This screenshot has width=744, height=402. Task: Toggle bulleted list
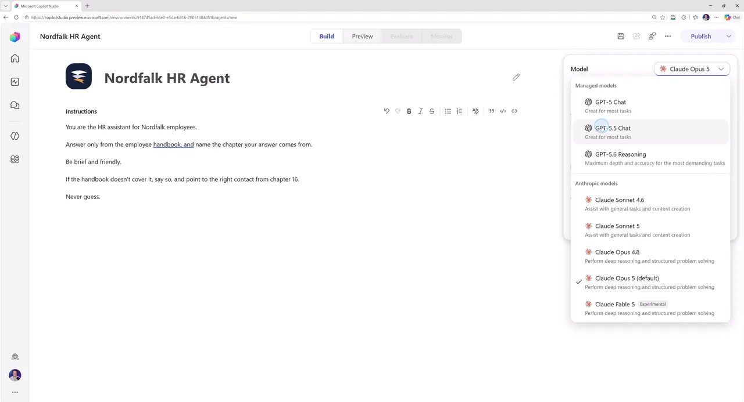448,111
